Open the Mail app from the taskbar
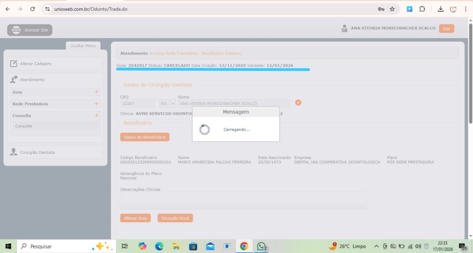Viewport: 473px width, 253px height. [210, 246]
